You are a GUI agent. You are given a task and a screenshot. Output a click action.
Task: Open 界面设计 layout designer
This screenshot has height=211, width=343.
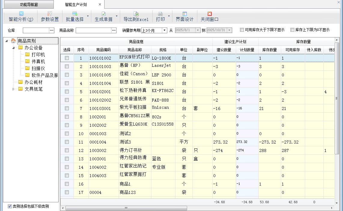pyautogui.click(x=184, y=14)
